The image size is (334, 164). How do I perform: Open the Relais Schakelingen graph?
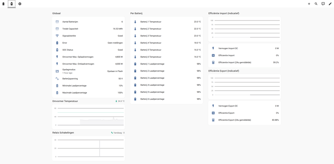[89, 148]
